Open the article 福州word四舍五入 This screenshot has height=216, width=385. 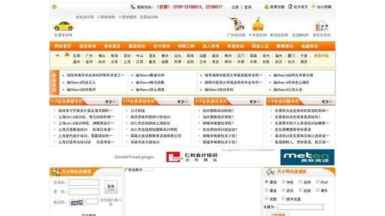81,83
